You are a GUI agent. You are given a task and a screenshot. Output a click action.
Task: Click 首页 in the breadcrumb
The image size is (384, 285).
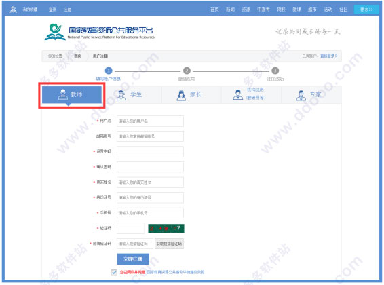pos(77,56)
